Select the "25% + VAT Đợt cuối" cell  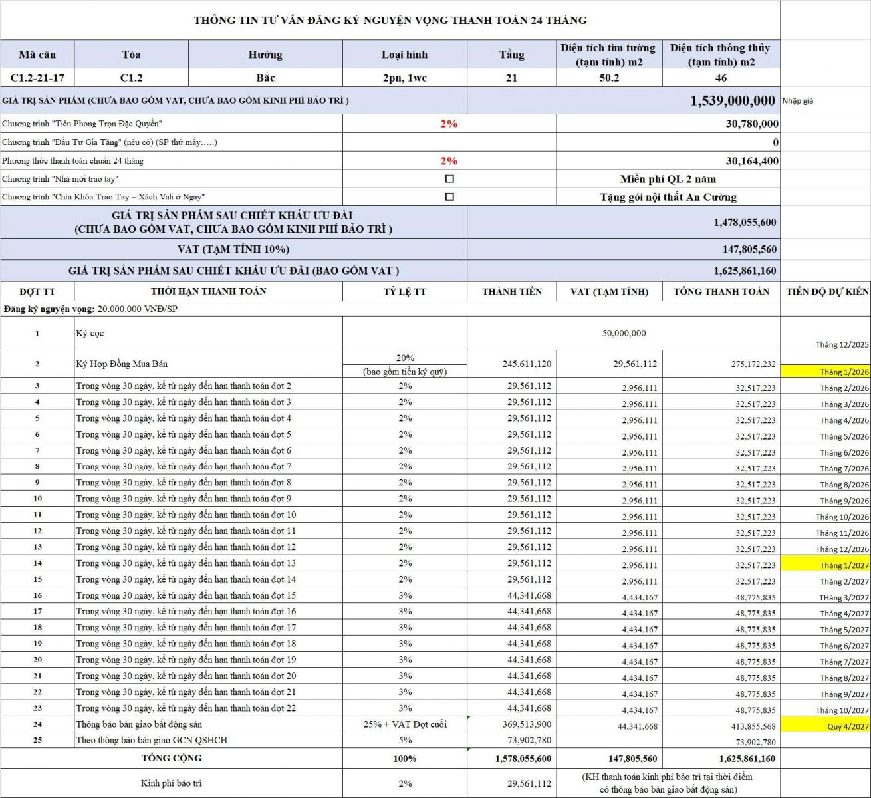coord(405,724)
